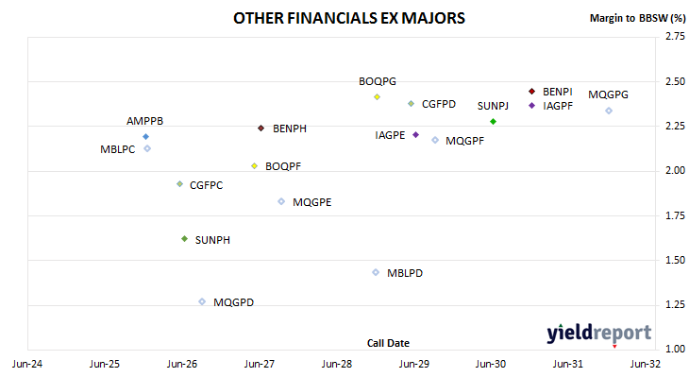This screenshot has height=377, width=689.
Task: Select the MBLPD hollow diamond marker
Action: [376, 272]
